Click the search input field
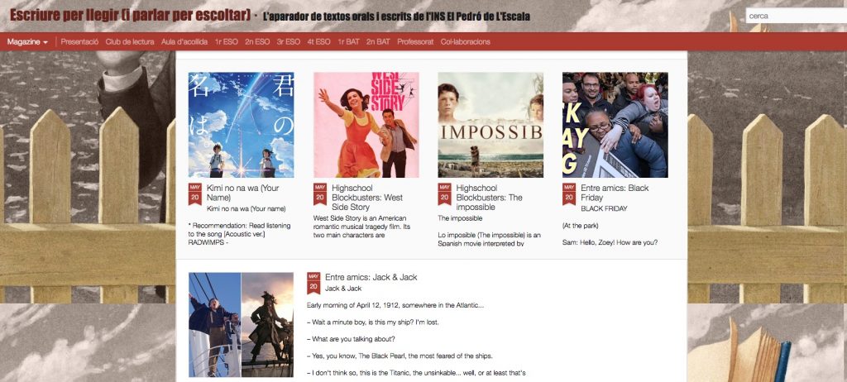Viewport: 847px width, 382px height. click(x=794, y=16)
